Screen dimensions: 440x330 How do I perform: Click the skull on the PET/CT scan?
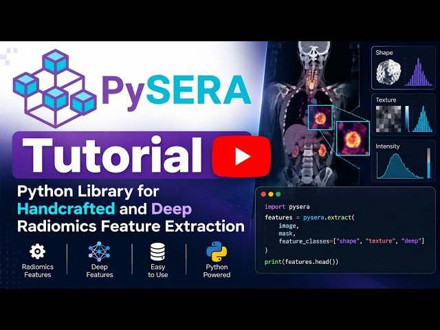(314, 51)
